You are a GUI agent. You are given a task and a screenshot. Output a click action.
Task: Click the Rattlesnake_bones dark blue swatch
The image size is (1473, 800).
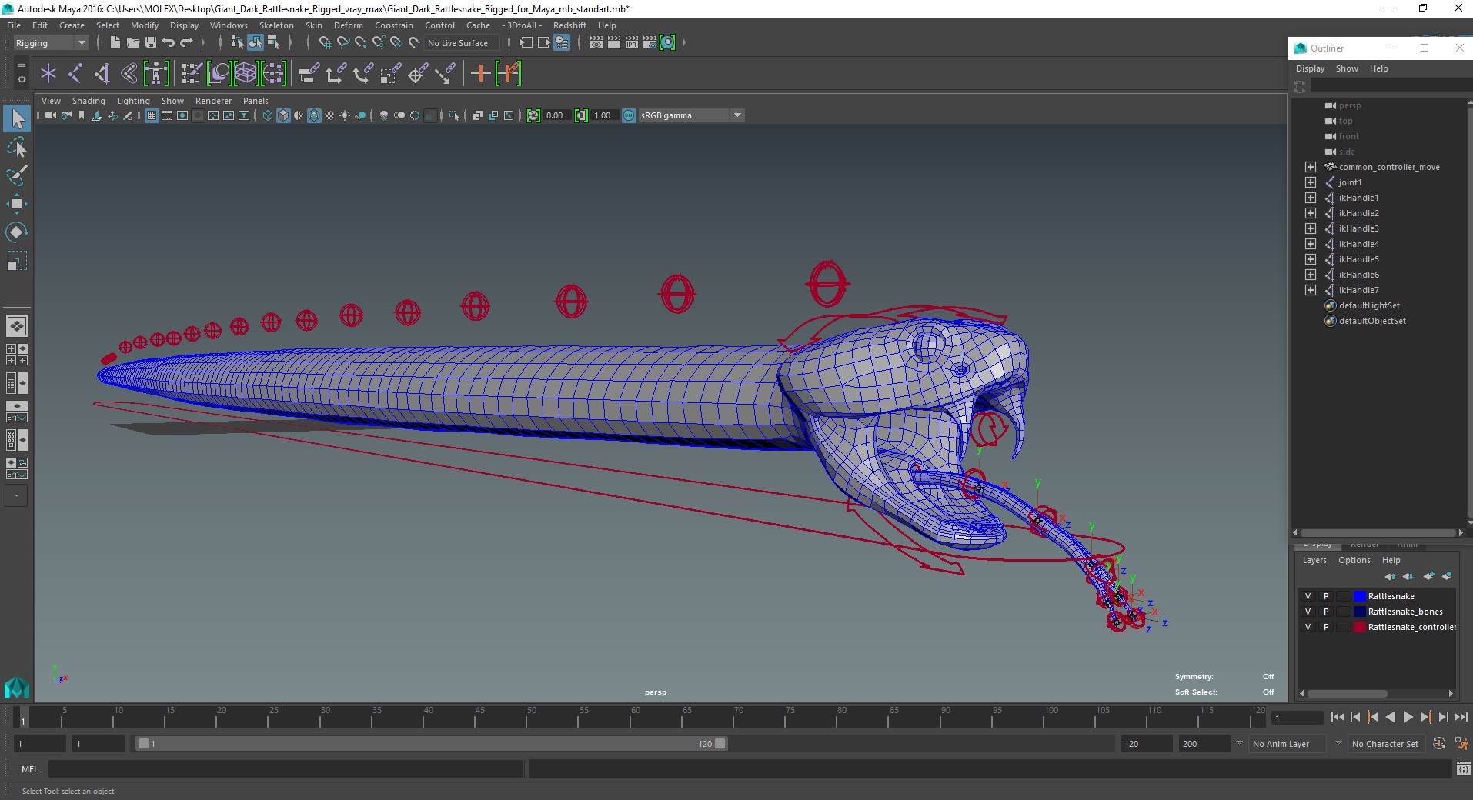point(1359,612)
